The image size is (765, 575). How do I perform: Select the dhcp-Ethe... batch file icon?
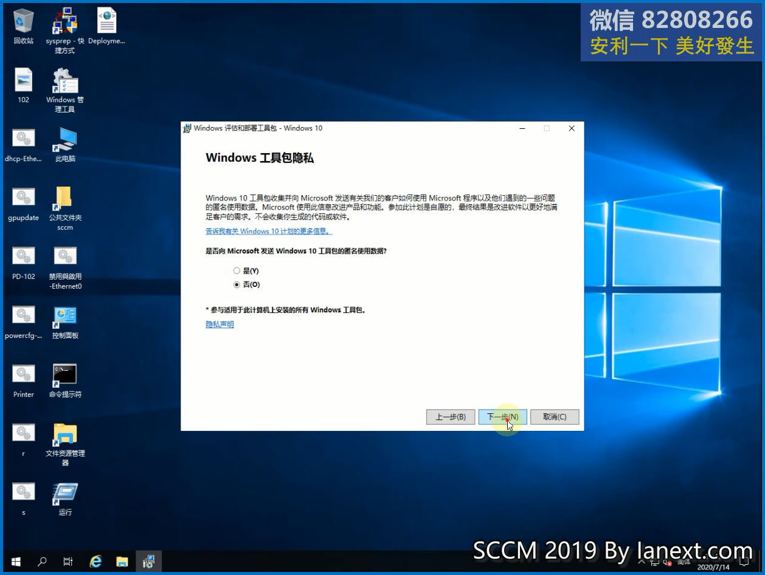coord(23,145)
